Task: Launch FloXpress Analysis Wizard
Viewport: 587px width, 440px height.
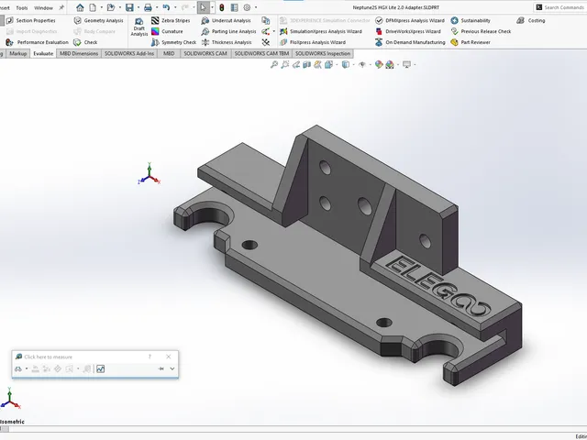Action: [313, 42]
